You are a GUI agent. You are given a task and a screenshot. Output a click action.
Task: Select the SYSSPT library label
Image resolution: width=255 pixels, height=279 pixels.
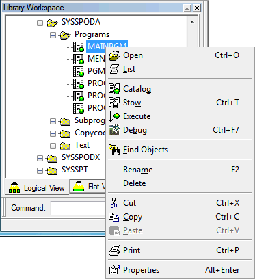point(75,170)
